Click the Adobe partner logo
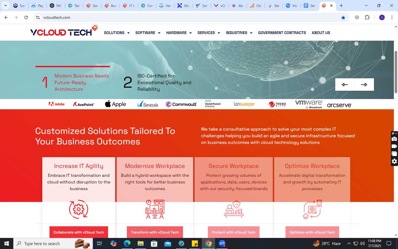This screenshot has width=398, height=249. tap(57, 104)
